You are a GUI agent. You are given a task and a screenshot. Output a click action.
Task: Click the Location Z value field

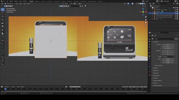(168, 48)
